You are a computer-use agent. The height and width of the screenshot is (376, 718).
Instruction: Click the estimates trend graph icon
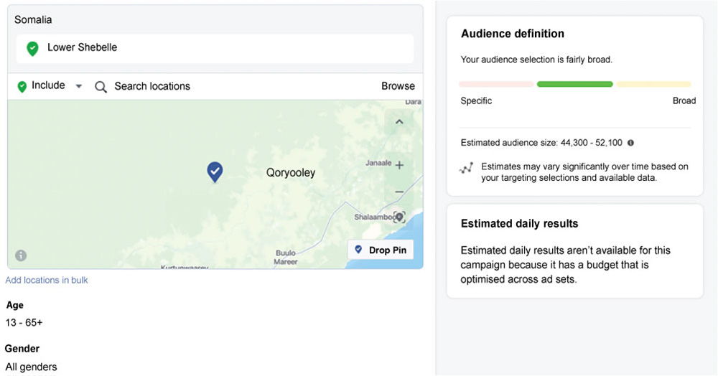pos(466,169)
